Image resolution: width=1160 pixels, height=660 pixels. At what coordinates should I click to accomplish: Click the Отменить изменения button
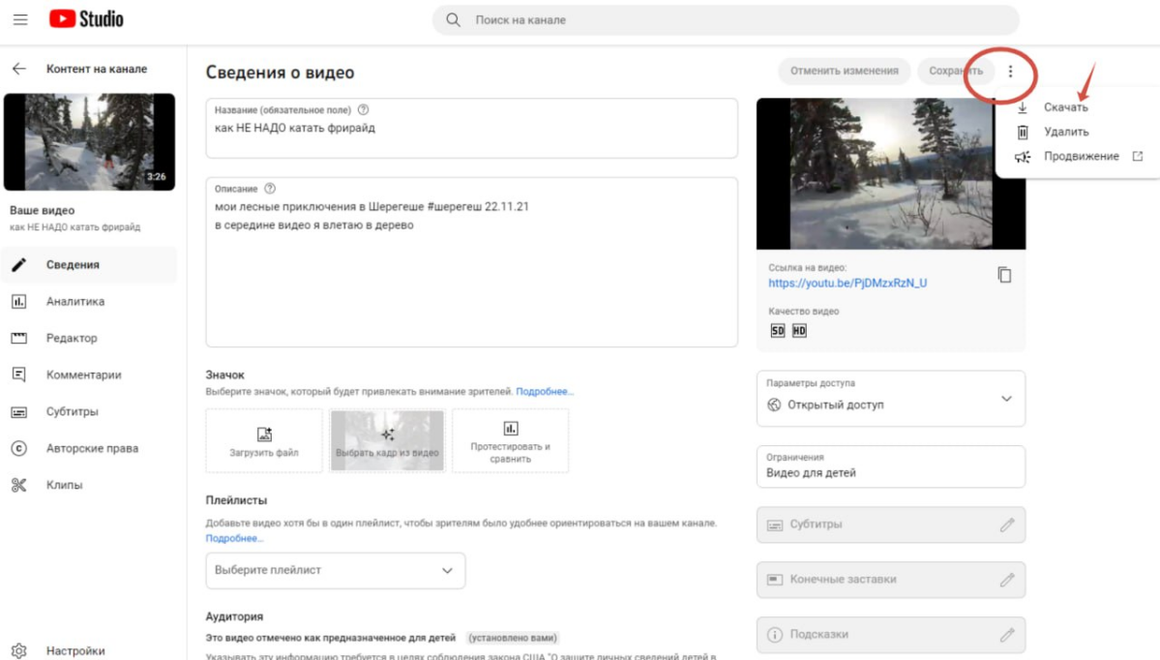click(x=843, y=71)
